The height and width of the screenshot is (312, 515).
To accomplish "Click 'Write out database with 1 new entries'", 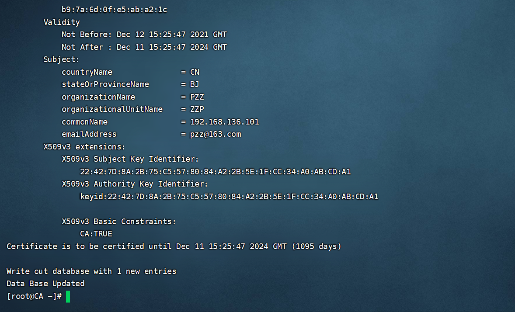I will point(91,271).
